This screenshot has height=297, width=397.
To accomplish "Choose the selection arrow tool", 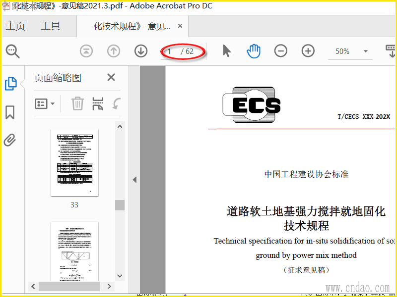I will (227, 51).
